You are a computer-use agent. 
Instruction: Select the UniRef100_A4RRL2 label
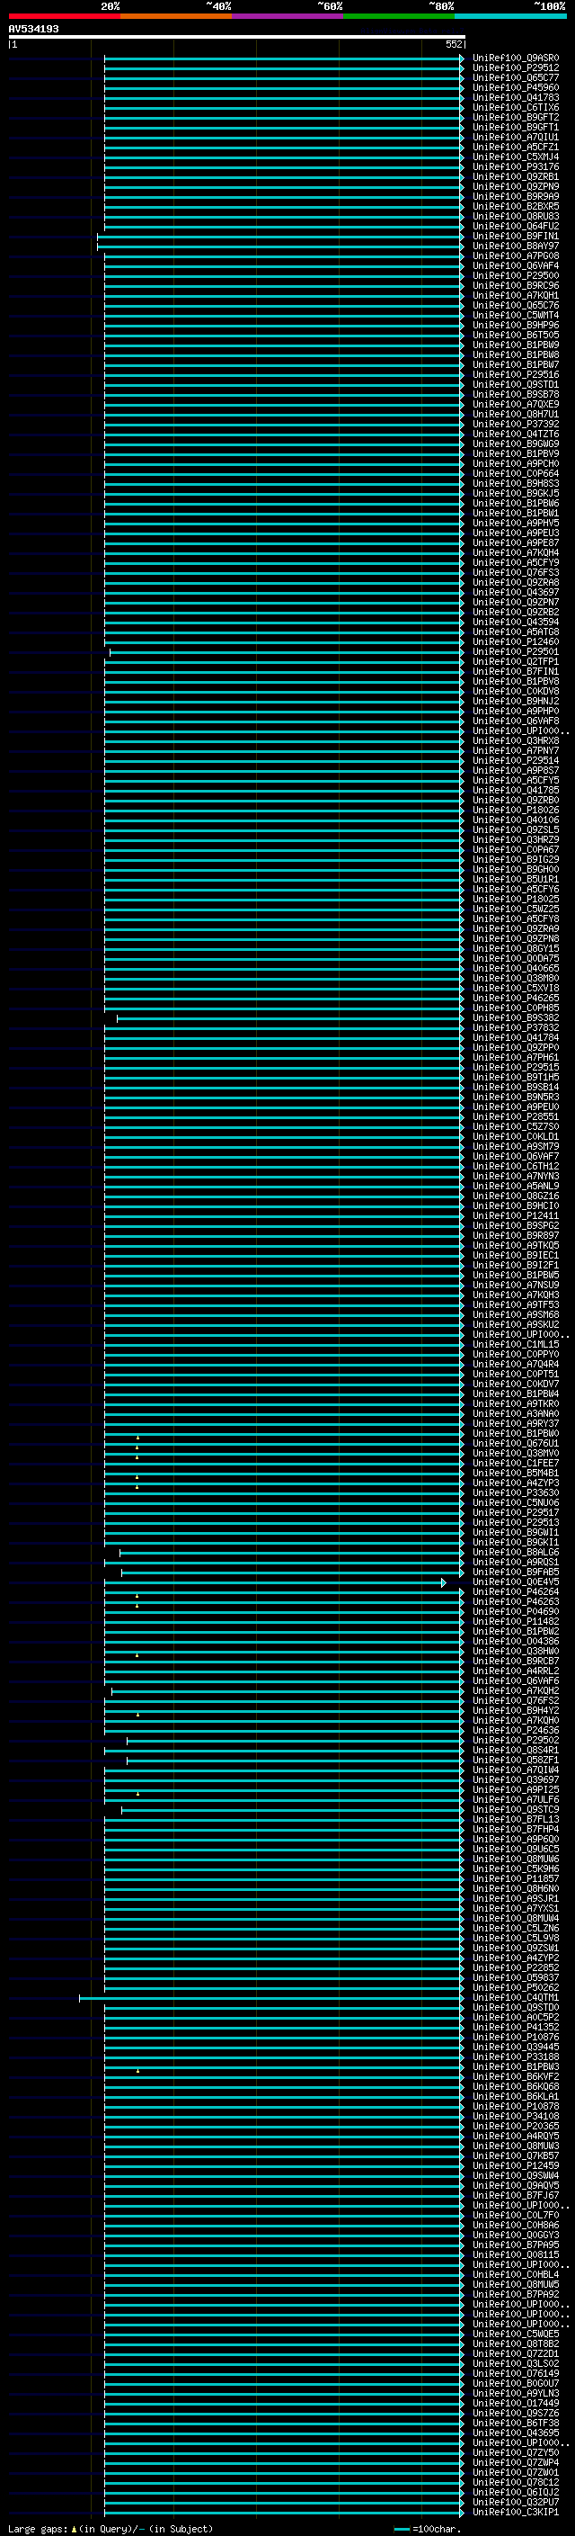click(516, 1671)
